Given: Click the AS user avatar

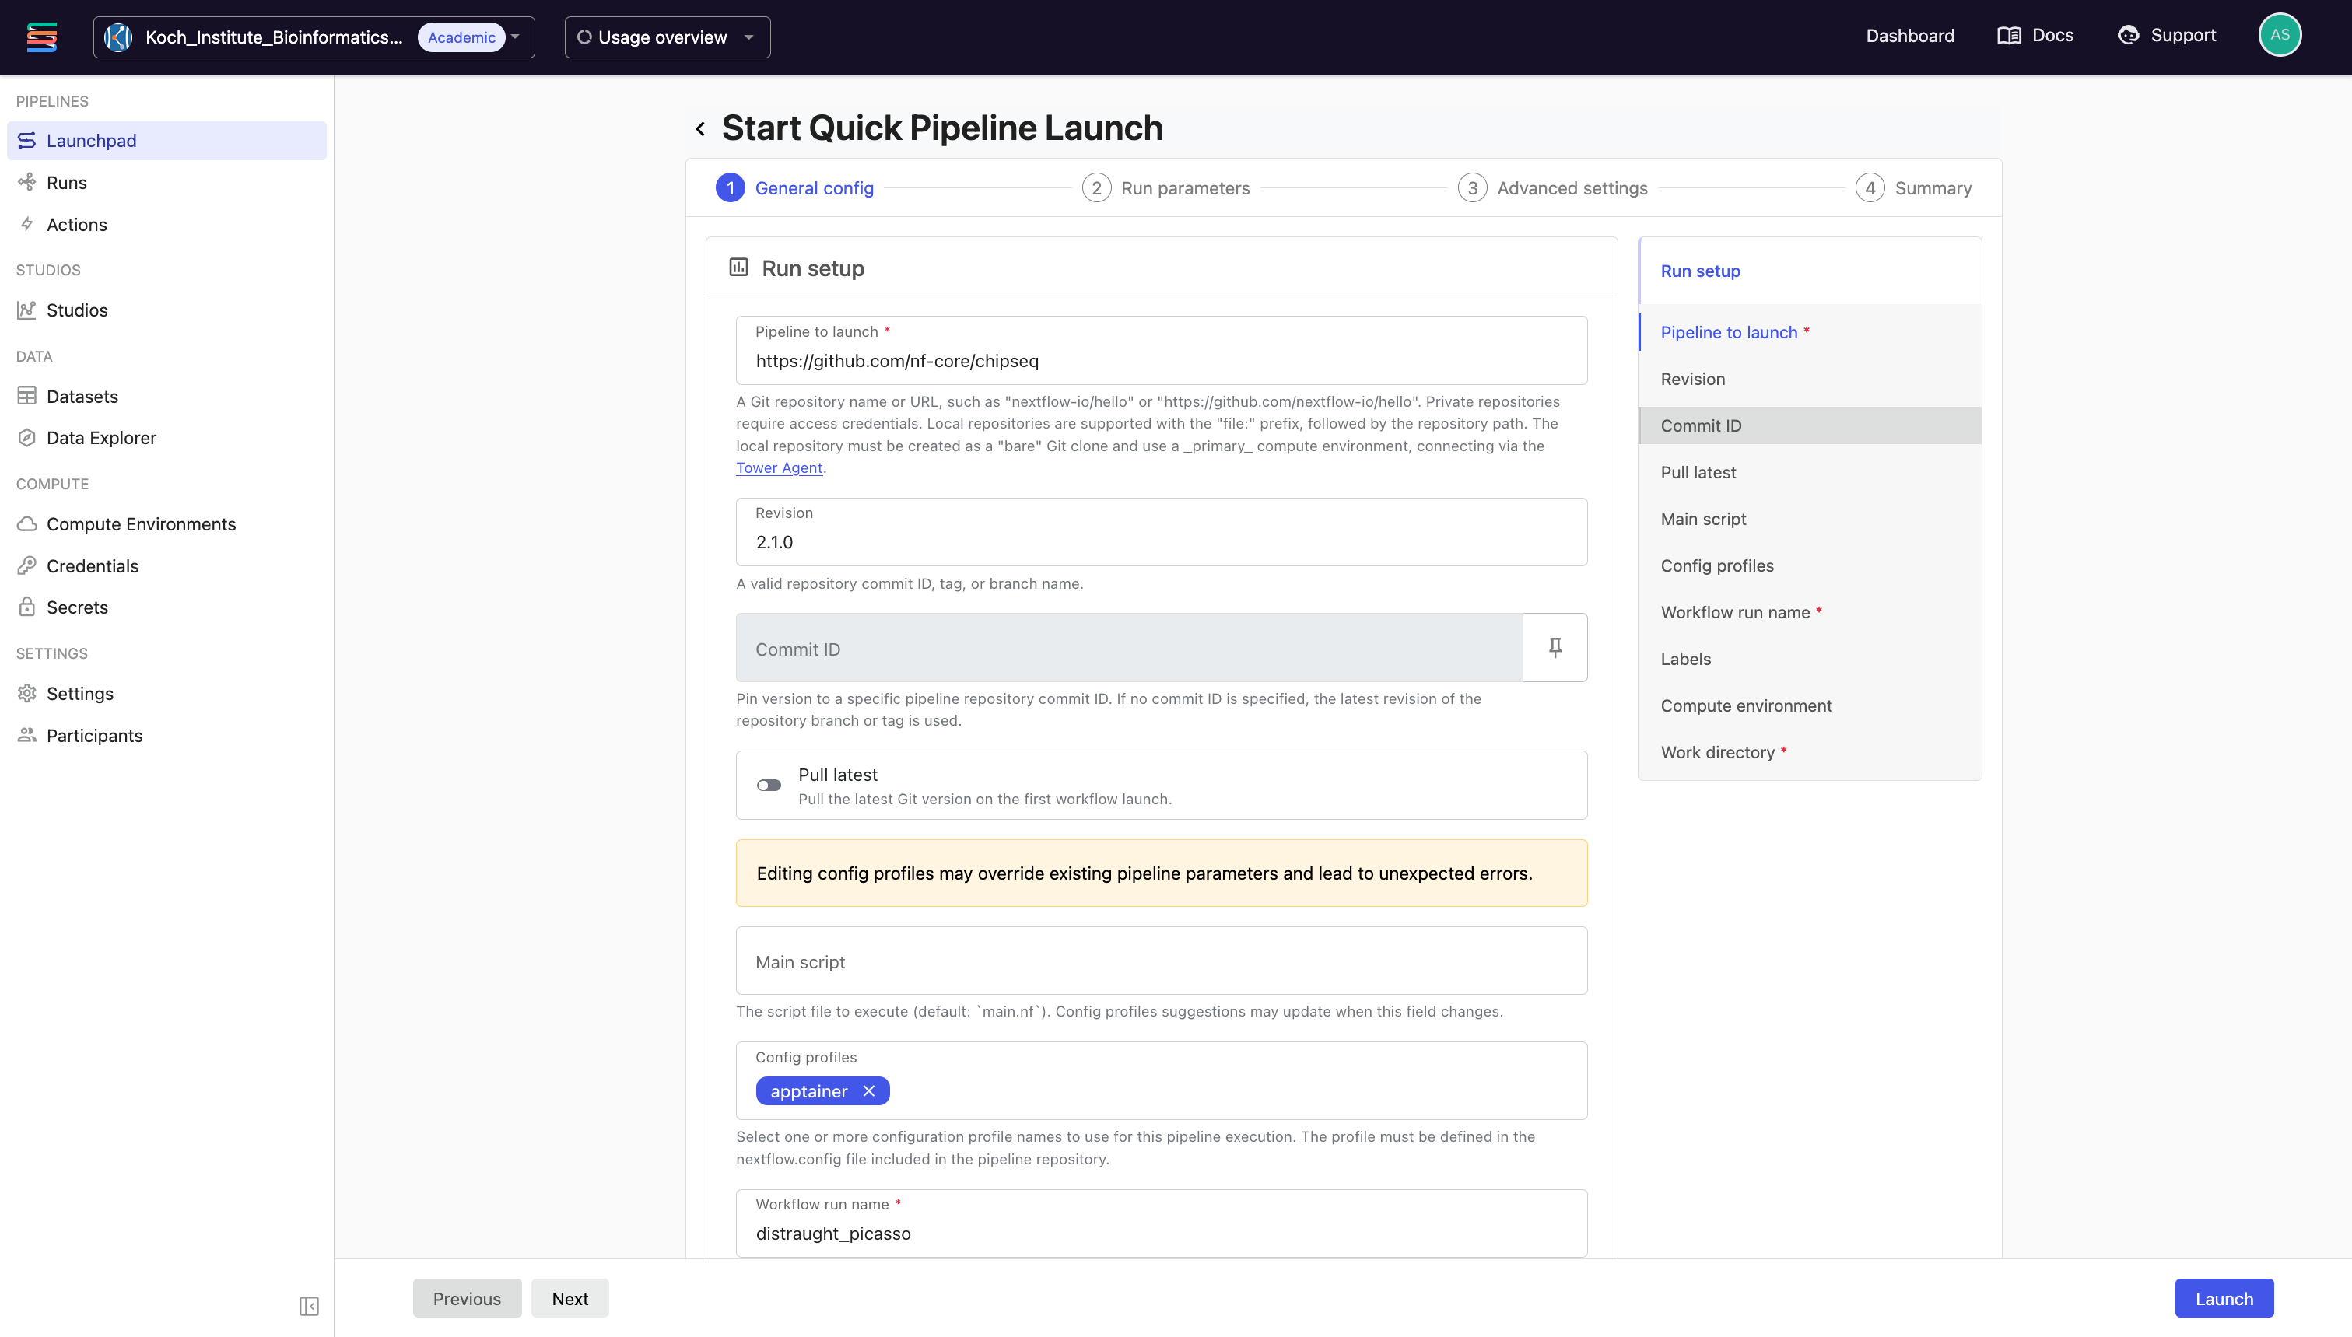Looking at the screenshot, I should point(2279,36).
